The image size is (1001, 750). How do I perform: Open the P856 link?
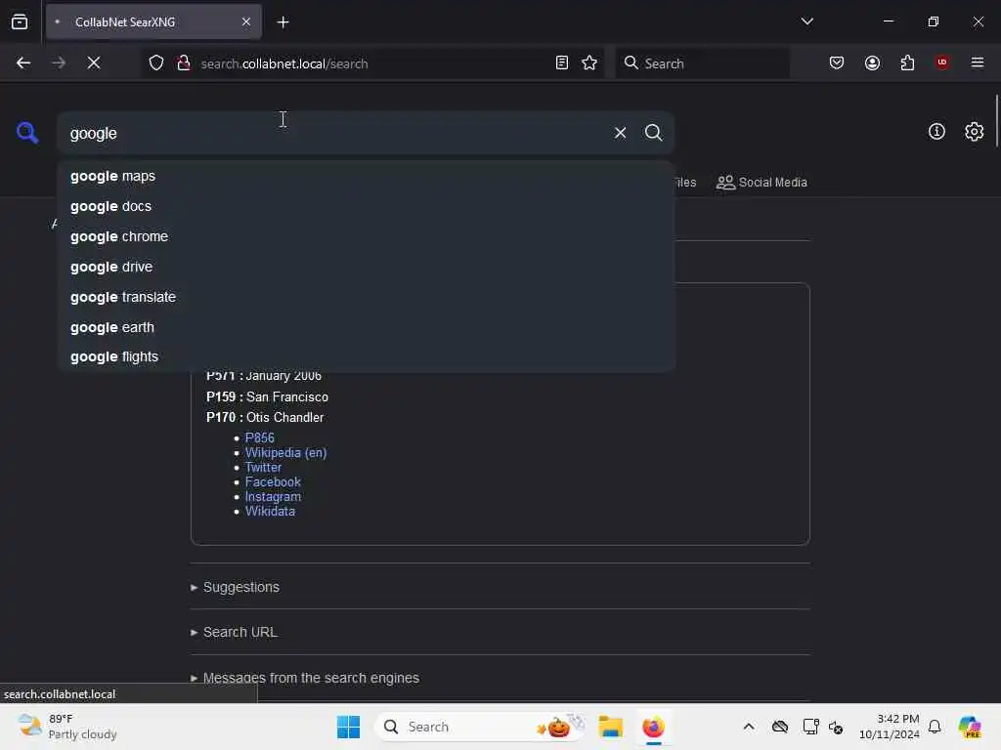[259, 438]
